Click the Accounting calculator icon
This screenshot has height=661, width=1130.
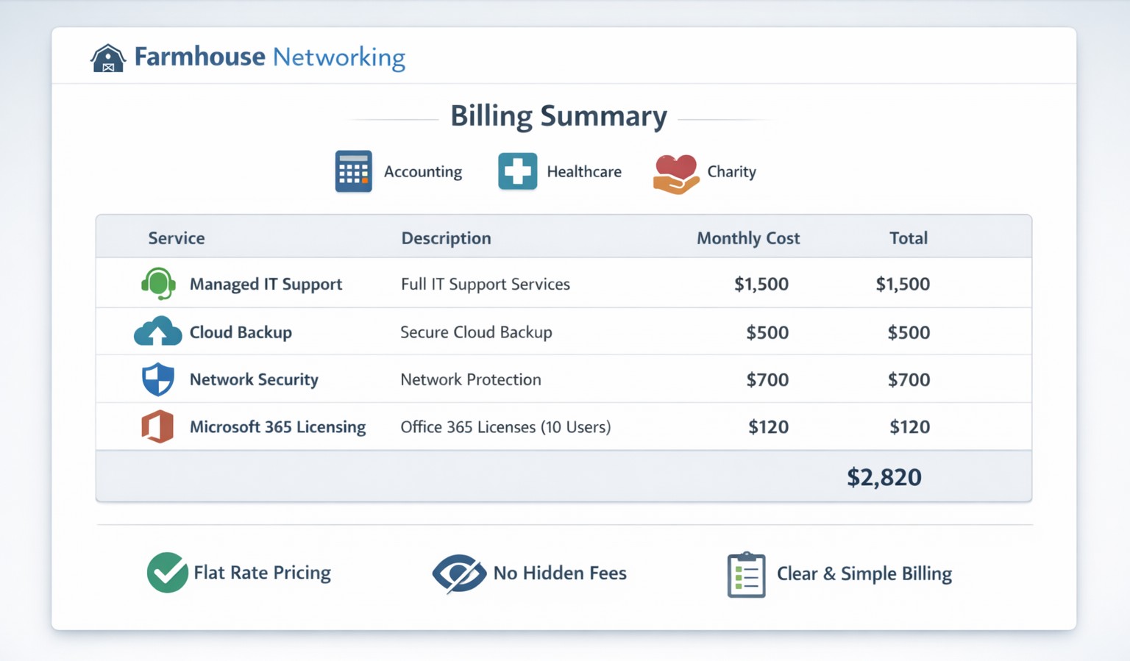353,171
